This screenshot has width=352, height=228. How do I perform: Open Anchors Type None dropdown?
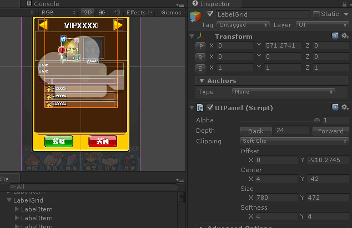point(284,92)
